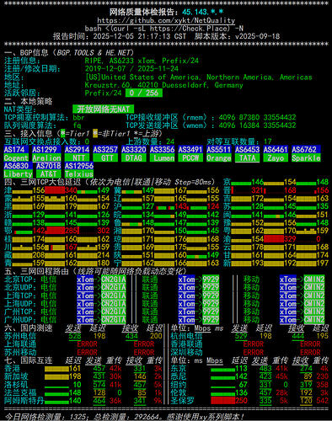Viewport: 332px width, 421px height.
Task: Click the ERROR text for 上海联通 send
Action: [87, 344]
